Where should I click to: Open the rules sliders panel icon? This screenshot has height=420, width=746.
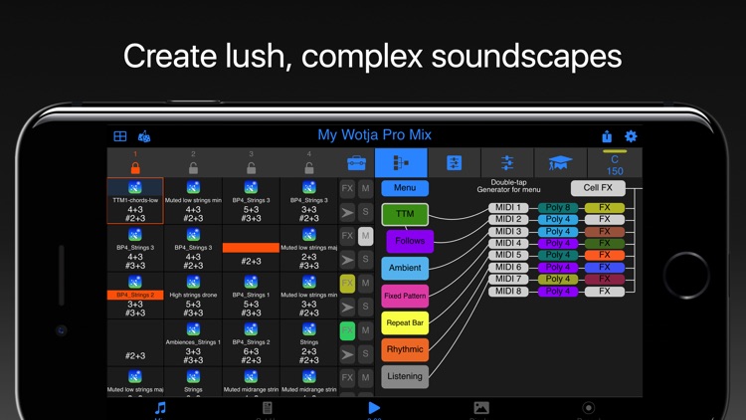[x=454, y=163]
